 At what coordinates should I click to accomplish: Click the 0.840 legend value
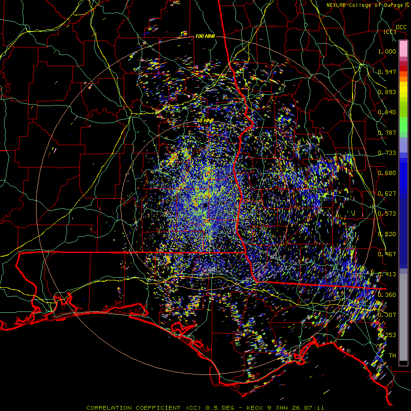point(387,112)
